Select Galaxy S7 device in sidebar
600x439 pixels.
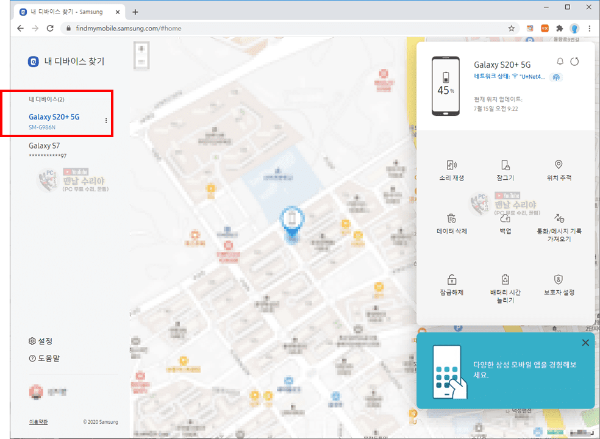tap(48, 150)
